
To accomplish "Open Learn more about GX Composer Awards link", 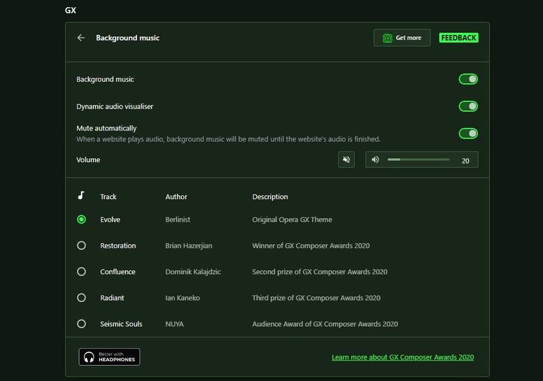I will pos(402,357).
